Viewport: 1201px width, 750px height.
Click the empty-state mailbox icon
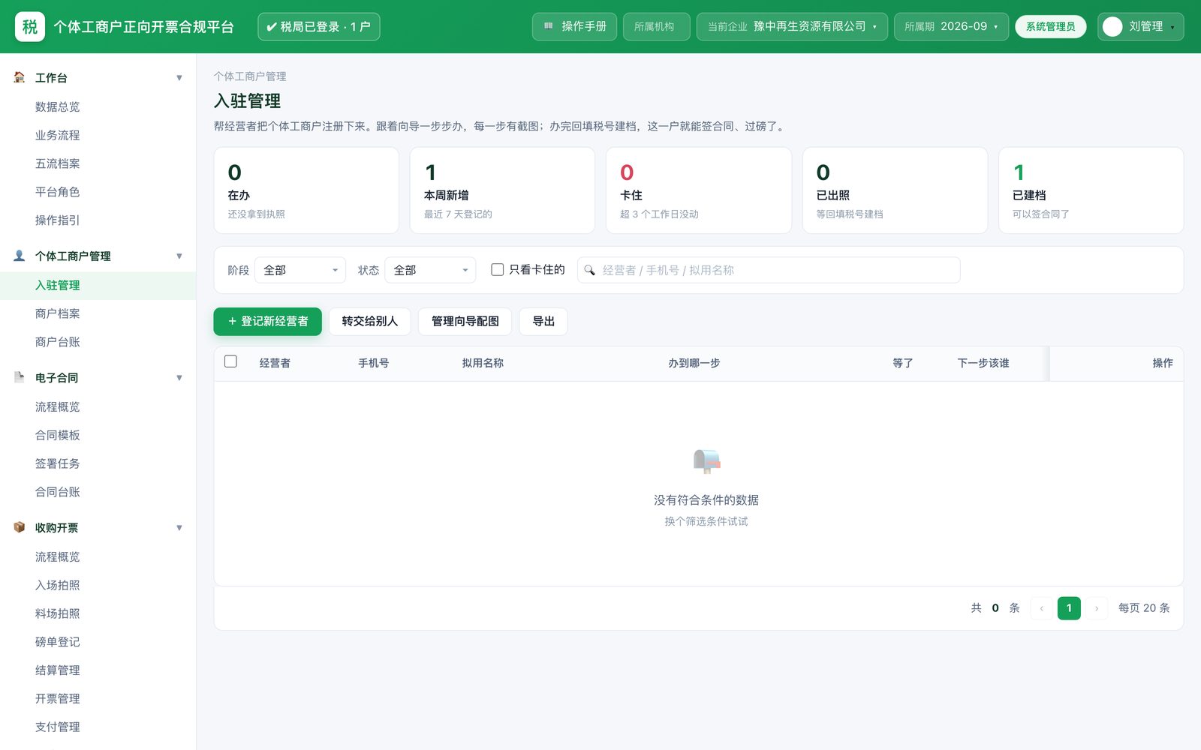[x=706, y=461]
